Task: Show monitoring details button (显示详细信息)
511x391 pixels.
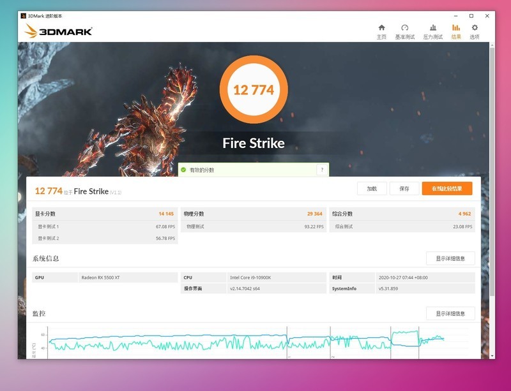Action: pyautogui.click(x=450, y=314)
